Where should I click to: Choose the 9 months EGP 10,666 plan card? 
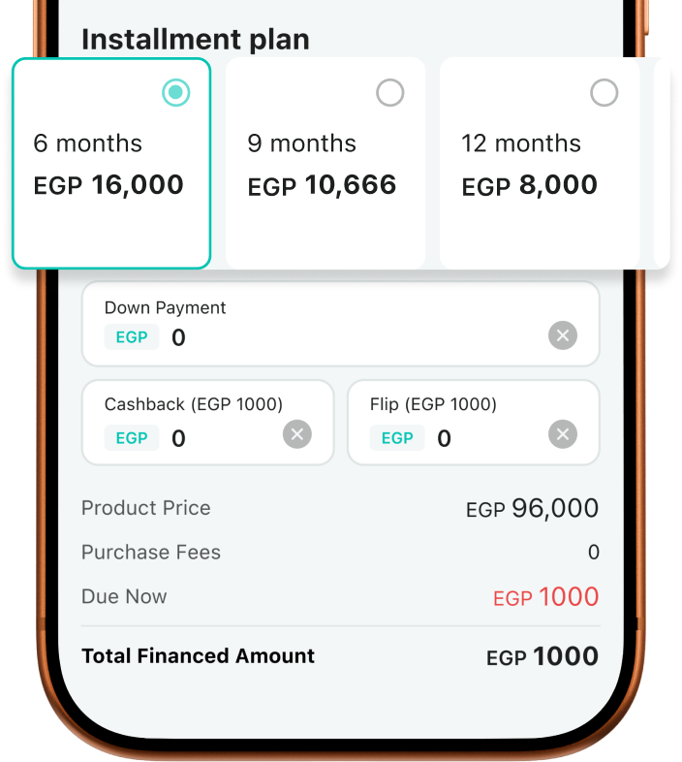coord(325,164)
